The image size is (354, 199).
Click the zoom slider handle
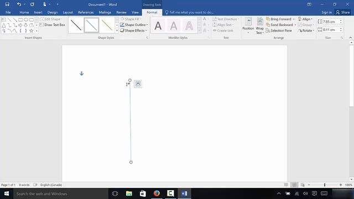coord(325,185)
